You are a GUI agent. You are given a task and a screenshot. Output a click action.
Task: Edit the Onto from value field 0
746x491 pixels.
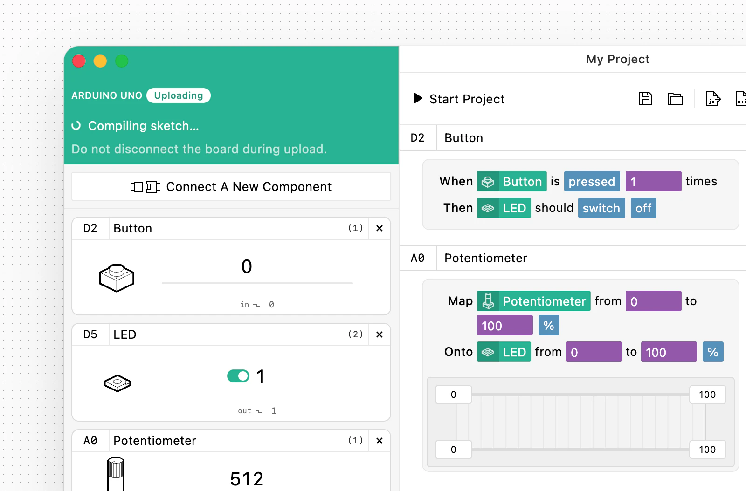(x=594, y=352)
